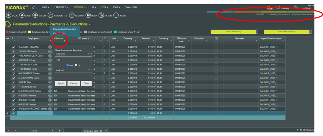
Task: Click PAYROLL breadcrumb link
Action: 261,15
